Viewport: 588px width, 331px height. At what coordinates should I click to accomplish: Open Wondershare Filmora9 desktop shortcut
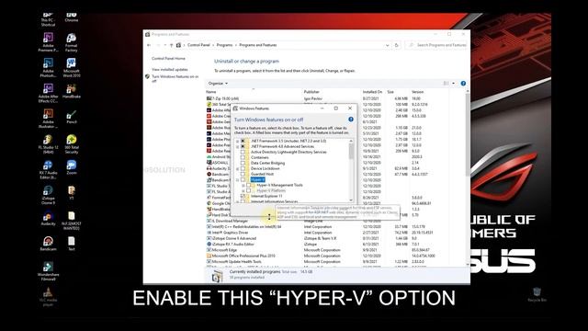[48, 271]
